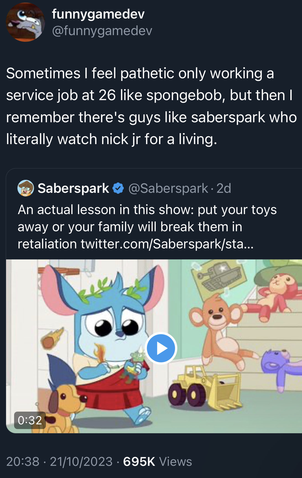
Task: Click the Saberspark display name
Action: pyautogui.click(x=73, y=188)
